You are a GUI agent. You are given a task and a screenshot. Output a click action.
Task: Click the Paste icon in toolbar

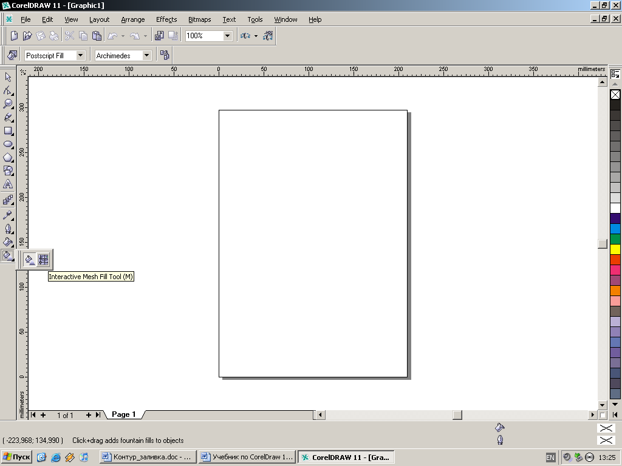click(97, 36)
